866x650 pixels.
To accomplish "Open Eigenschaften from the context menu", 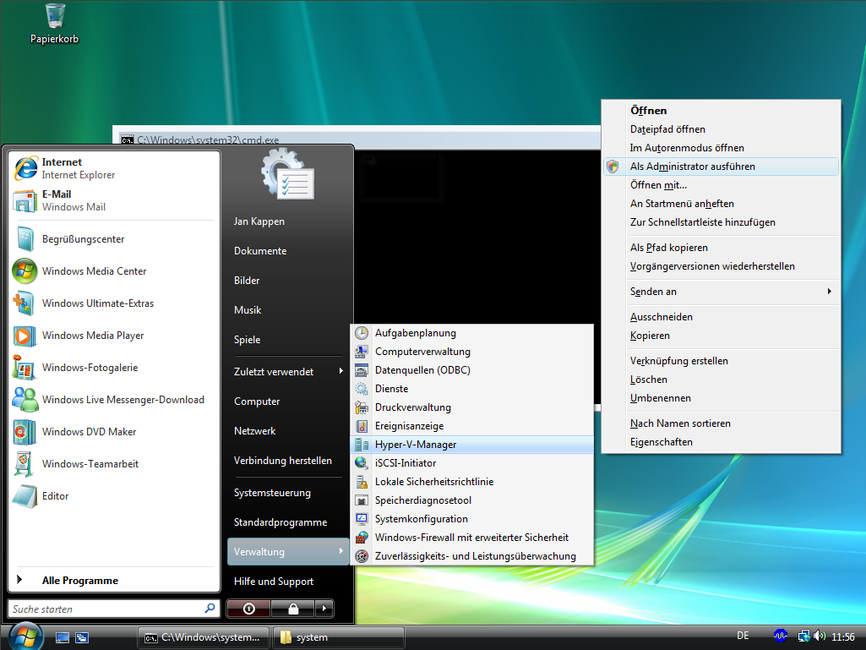I will click(722, 441).
